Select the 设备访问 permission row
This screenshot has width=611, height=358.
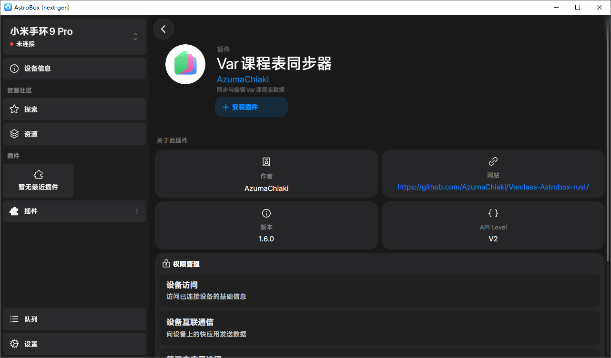(380, 290)
